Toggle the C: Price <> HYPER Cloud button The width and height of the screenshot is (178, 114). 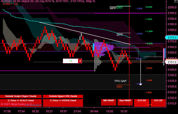click(63, 103)
